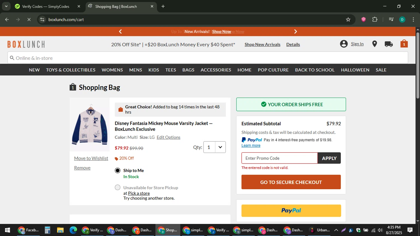Open the Disney Fantasia jacket product title
Viewport: 420px width, 236px height.
tap(164, 126)
